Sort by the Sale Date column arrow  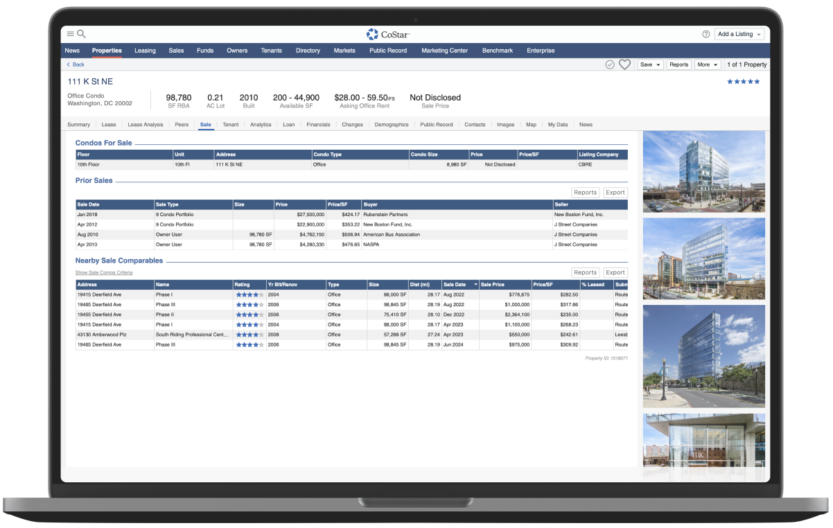(x=475, y=285)
